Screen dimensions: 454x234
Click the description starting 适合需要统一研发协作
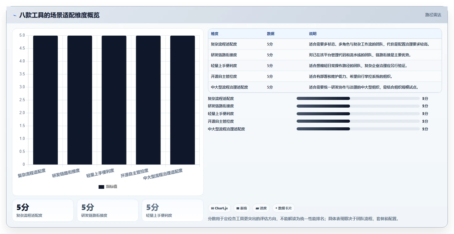[x=364, y=87]
